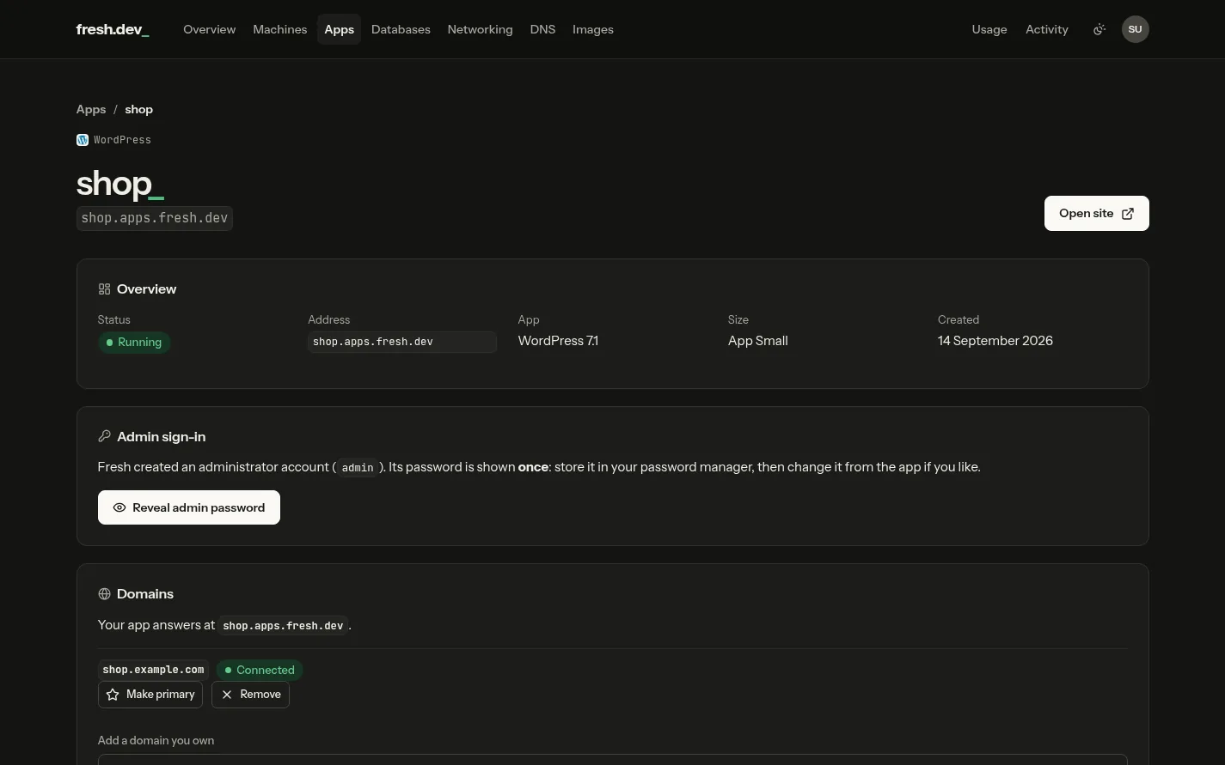Click shop.apps.fresh.dev in Domains description

[x=283, y=626]
